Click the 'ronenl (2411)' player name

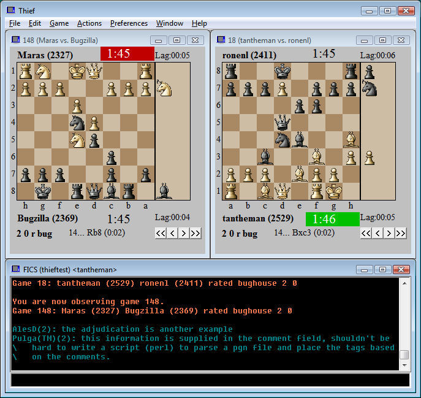[x=249, y=55]
